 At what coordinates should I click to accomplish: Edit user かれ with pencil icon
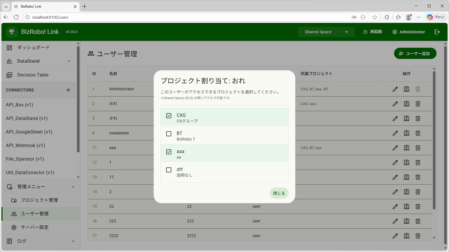(395, 119)
